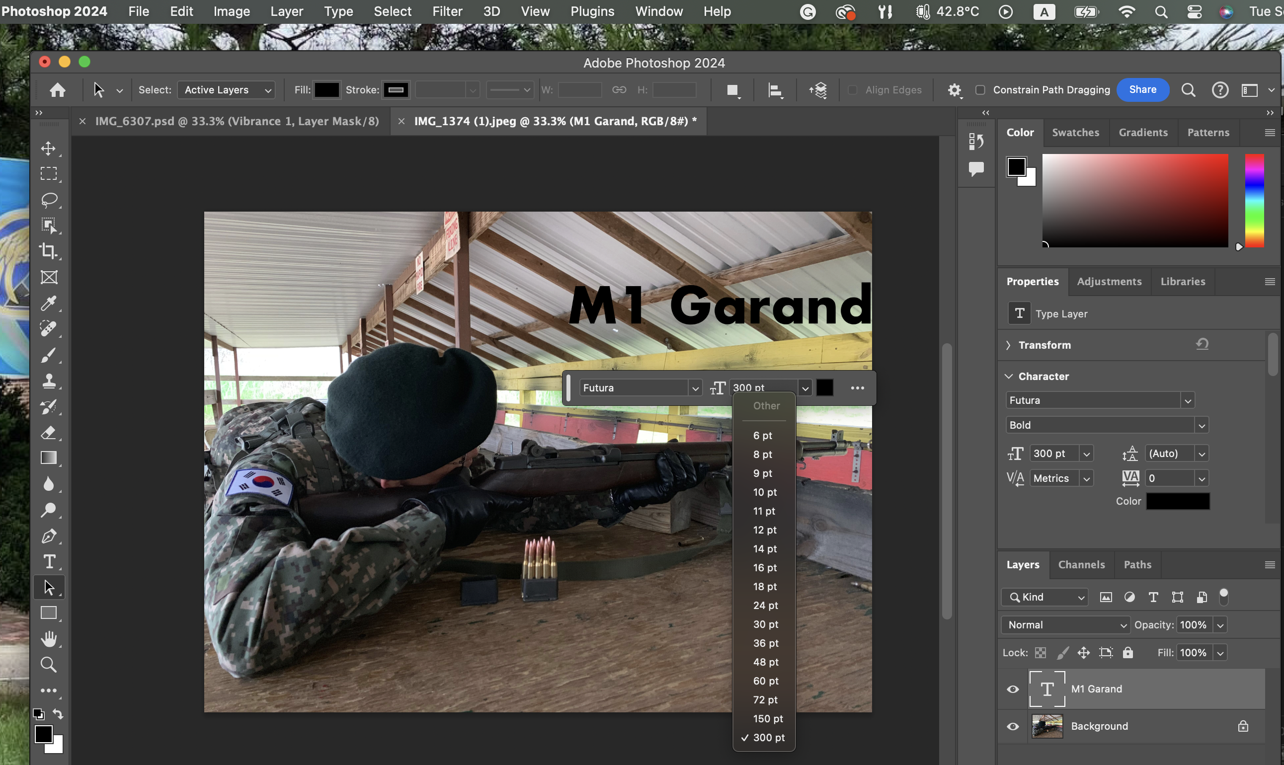The height and width of the screenshot is (765, 1284).
Task: Enable Constrain Path Dragging checkbox
Action: 980,90
